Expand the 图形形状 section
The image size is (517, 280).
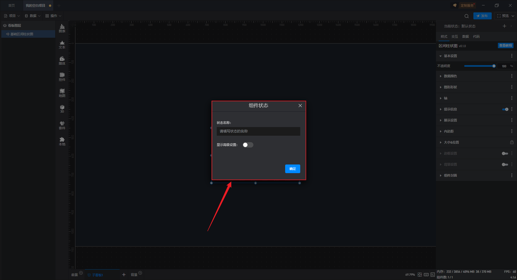tap(441, 87)
